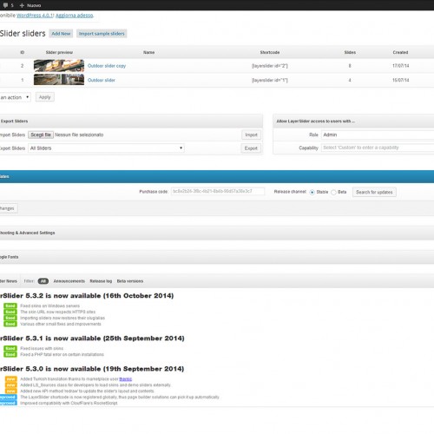The width and height of the screenshot is (434, 434).
Task: Click the Aggiorna adesso update link
Action: pos(75,16)
